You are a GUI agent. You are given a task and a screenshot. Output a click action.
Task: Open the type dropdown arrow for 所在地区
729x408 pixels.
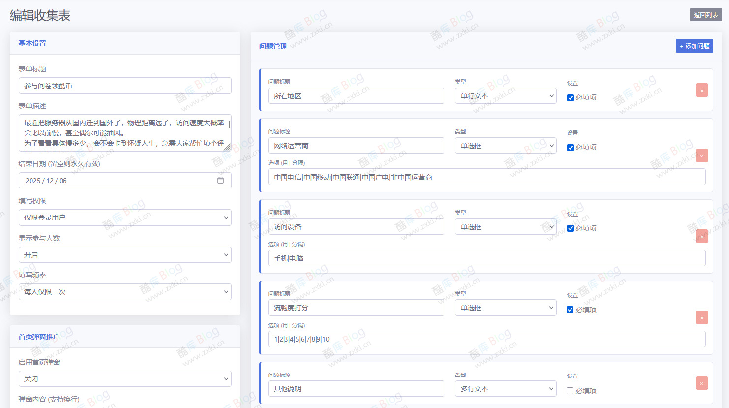click(551, 95)
